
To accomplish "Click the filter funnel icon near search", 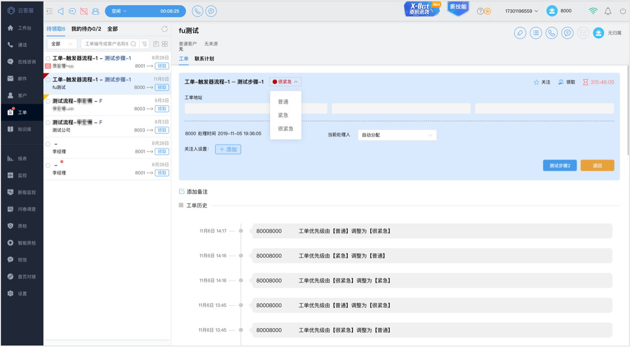I will click(x=144, y=44).
